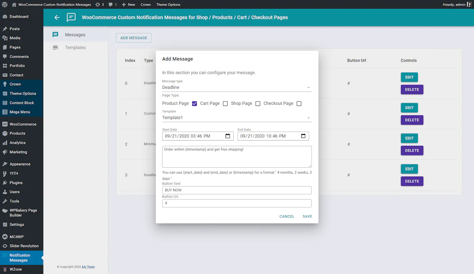Click the Button Url input field
Viewport: 474px width, 274px height.
click(237, 203)
